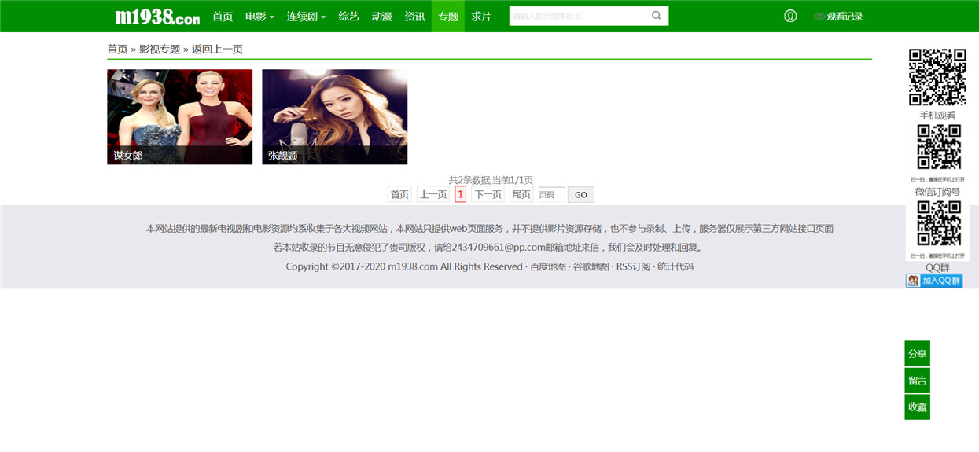Open the RSS订阅 footer link
This screenshot has height=452, width=979.
click(x=633, y=266)
